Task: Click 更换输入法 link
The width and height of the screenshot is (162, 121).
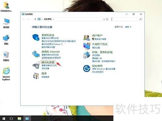Action: [97, 58]
